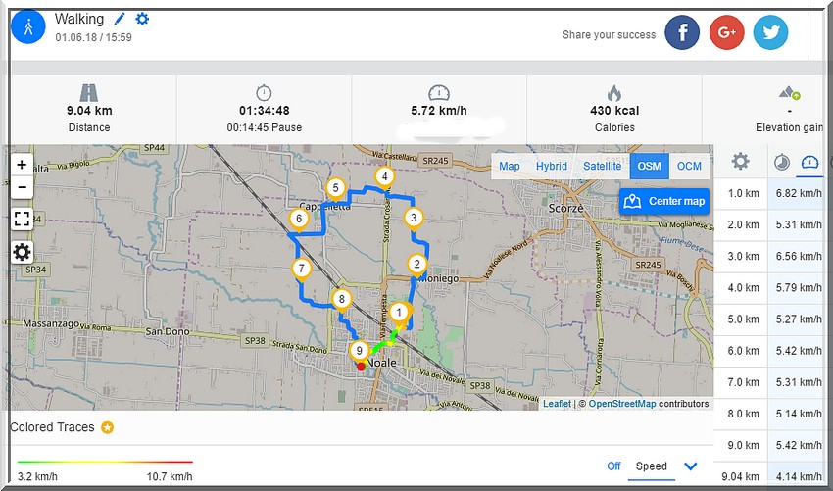The width and height of the screenshot is (833, 491).
Task: Select kilometer marker 5 on map
Action: pyautogui.click(x=335, y=189)
